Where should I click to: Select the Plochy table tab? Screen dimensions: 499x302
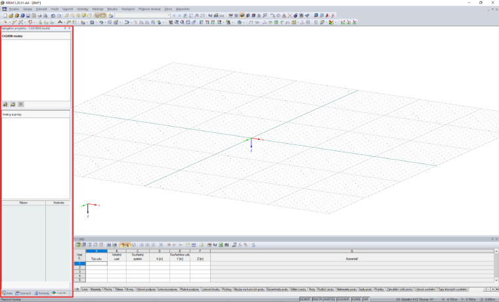coord(108,290)
